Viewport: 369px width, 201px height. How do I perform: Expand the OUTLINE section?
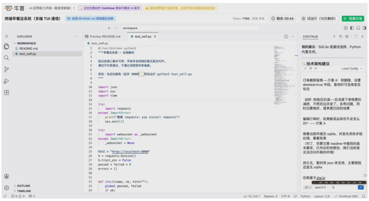pos(23,186)
